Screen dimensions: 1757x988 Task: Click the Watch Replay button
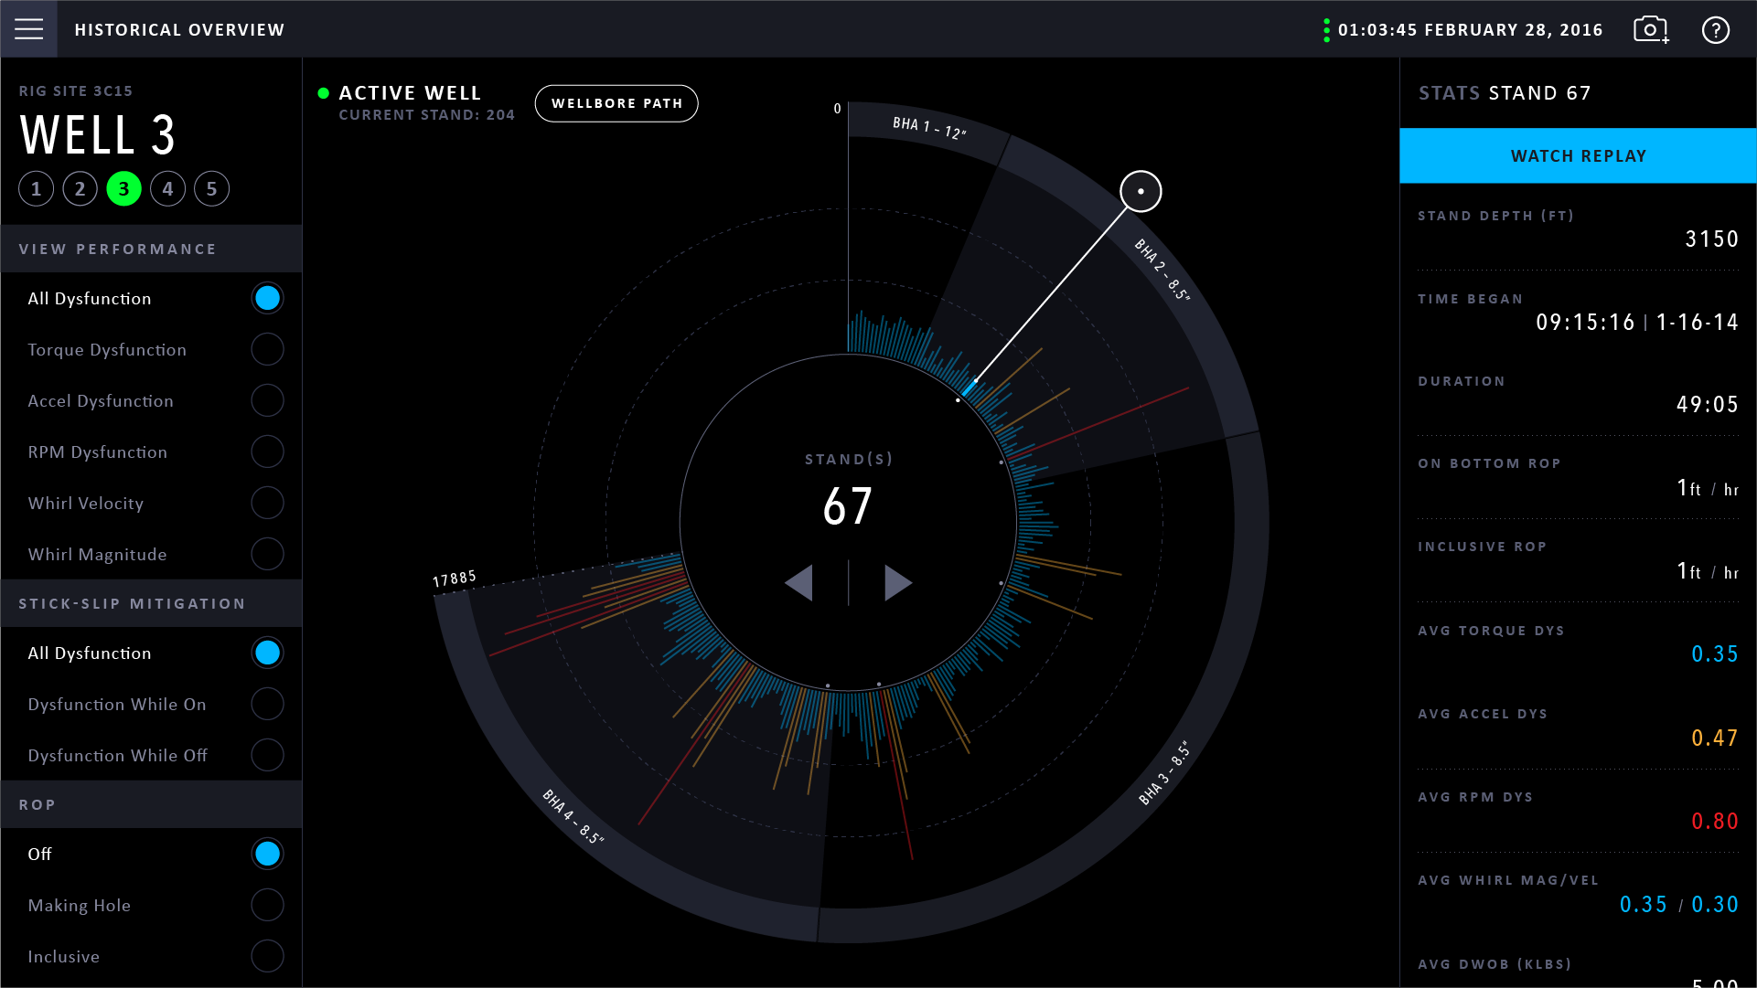[1578, 156]
